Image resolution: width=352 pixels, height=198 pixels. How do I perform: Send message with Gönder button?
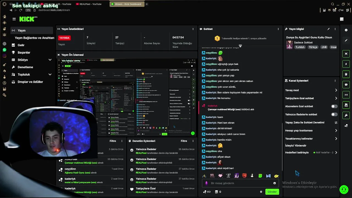(272, 192)
